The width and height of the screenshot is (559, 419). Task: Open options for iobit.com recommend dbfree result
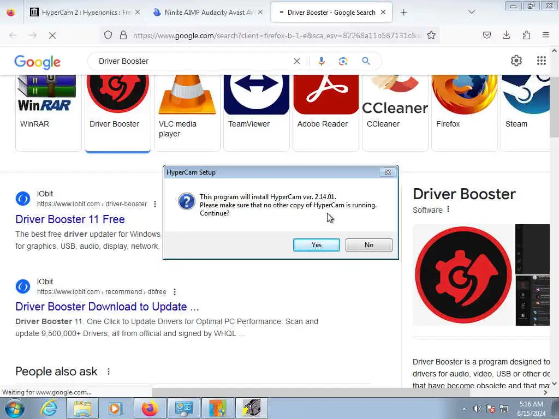click(174, 292)
